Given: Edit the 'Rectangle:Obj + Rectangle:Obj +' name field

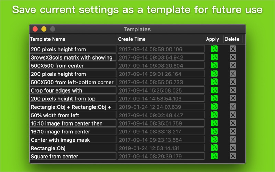Looking at the screenshot, I should point(73,107).
